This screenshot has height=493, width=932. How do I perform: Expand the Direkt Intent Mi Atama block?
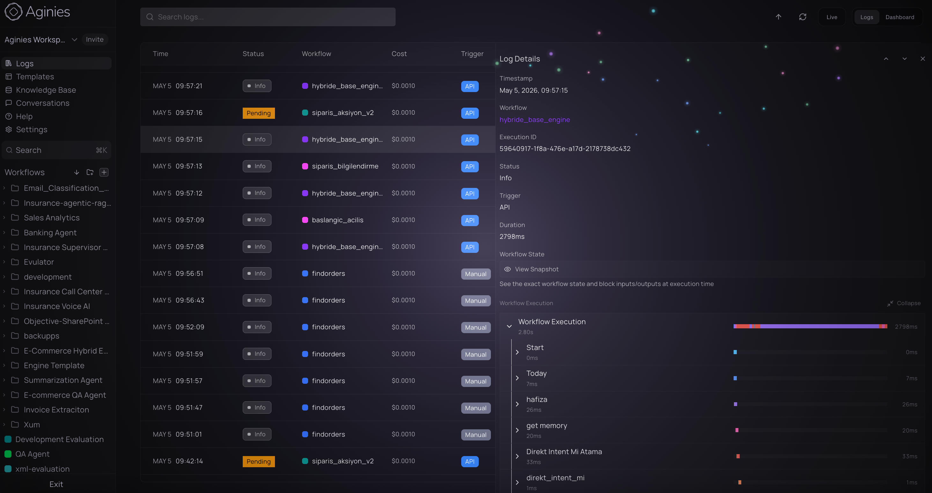click(517, 456)
